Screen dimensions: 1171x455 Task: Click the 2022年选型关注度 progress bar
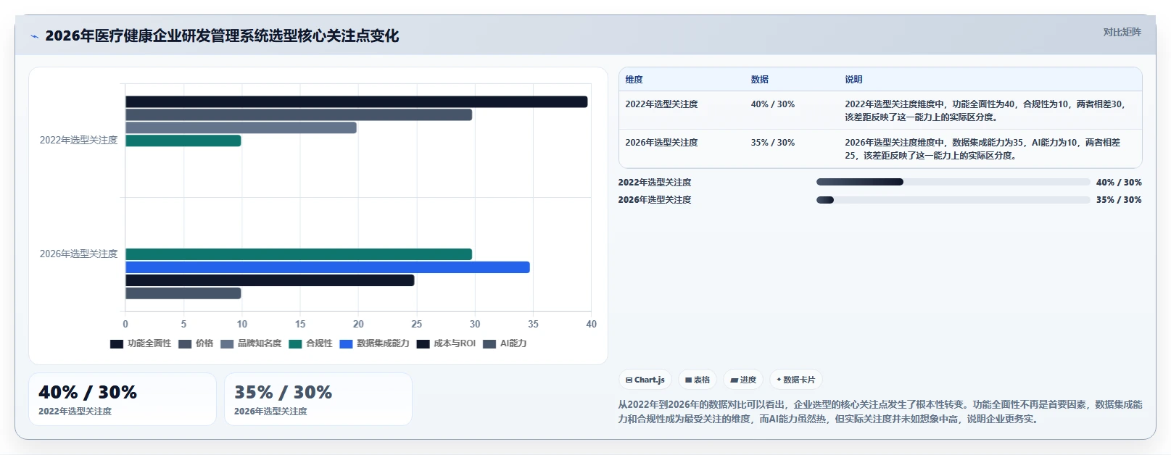pos(953,182)
